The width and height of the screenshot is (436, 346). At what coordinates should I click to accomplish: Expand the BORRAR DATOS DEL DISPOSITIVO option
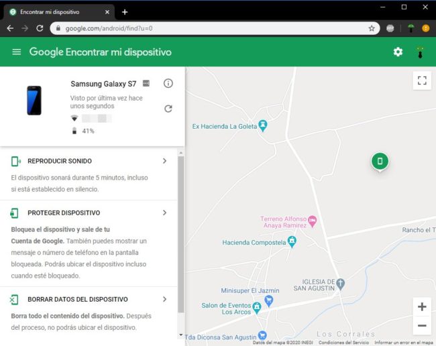pos(164,299)
